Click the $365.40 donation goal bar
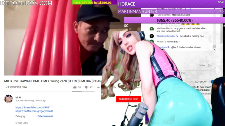This screenshot has width=225, height=126. (x=174, y=20)
